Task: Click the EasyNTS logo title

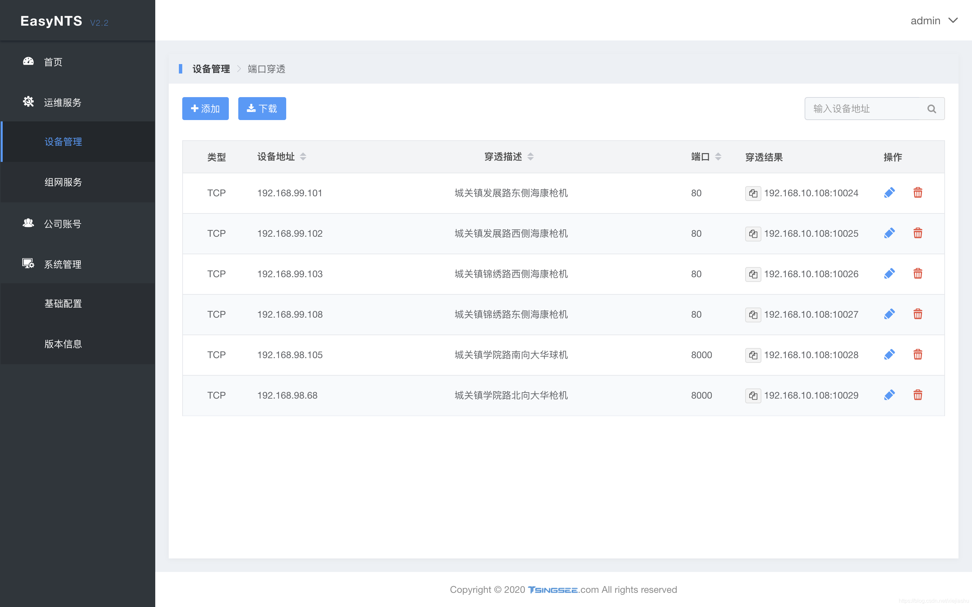Action: pos(51,21)
